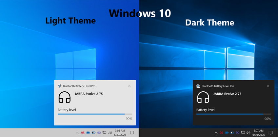This screenshot has width=278, height=137.
Task: Click the battery level bar in the light notification
Action: coord(95,114)
